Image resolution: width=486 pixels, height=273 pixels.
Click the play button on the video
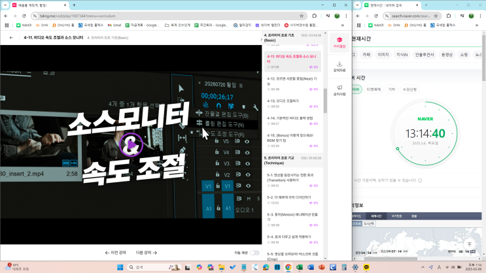coord(131,145)
